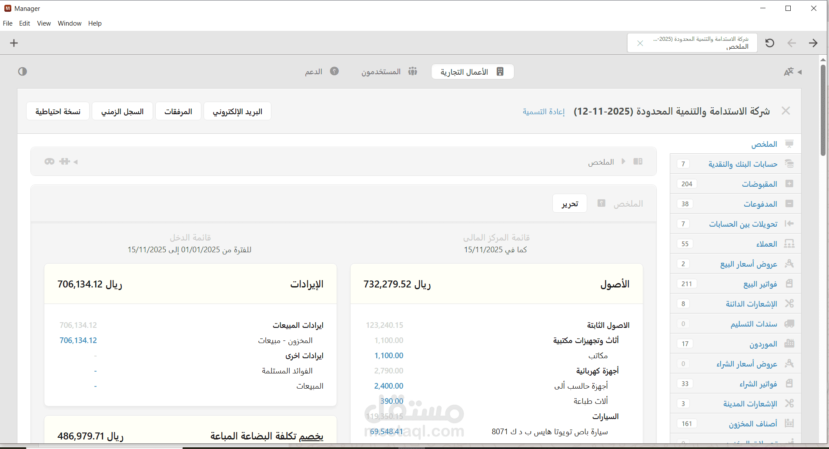Open new tab with plus icon
The width and height of the screenshot is (829, 449).
pos(14,43)
